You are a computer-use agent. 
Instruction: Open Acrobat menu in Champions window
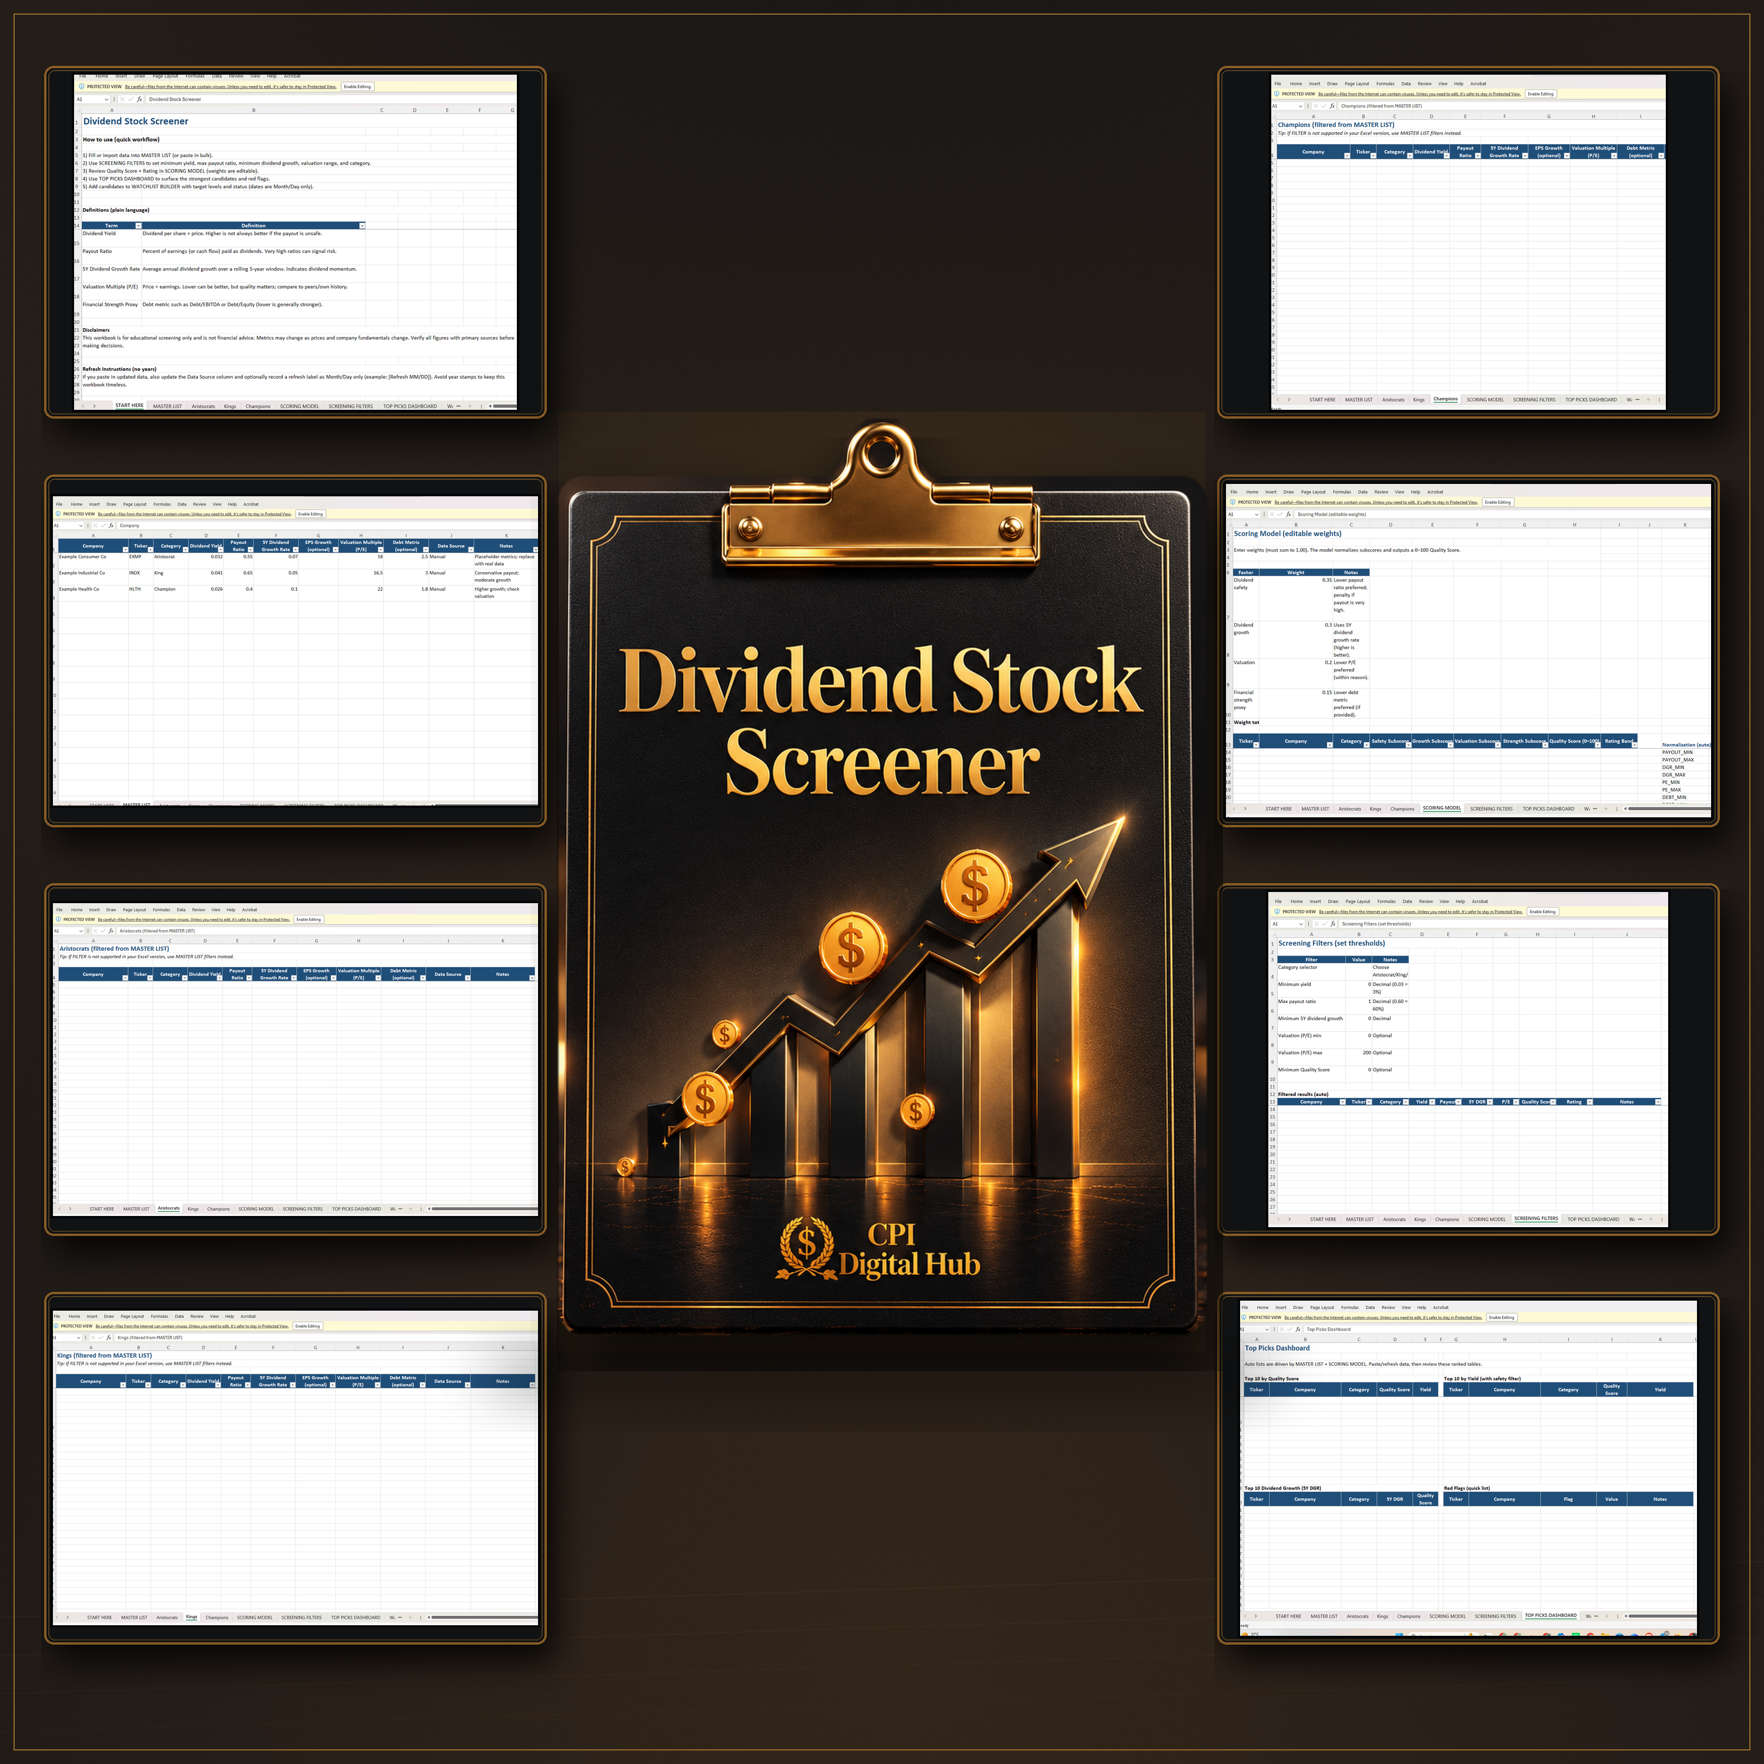pyautogui.click(x=1478, y=84)
